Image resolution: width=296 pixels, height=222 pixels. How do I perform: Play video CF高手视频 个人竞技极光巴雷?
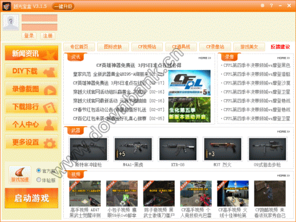tap(196, 194)
